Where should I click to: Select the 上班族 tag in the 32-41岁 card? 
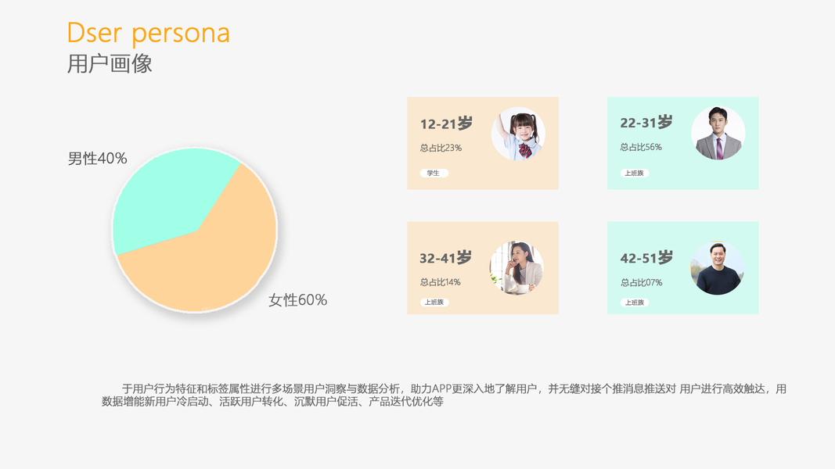click(x=434, y=303)
